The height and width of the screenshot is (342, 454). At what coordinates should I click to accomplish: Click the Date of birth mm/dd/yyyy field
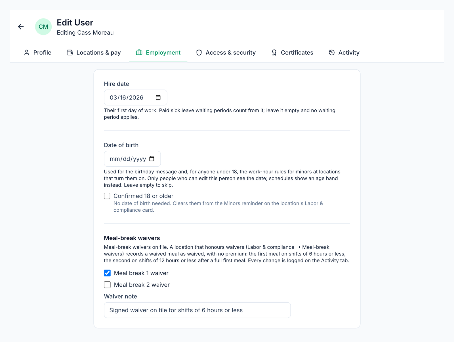(132, 159)
